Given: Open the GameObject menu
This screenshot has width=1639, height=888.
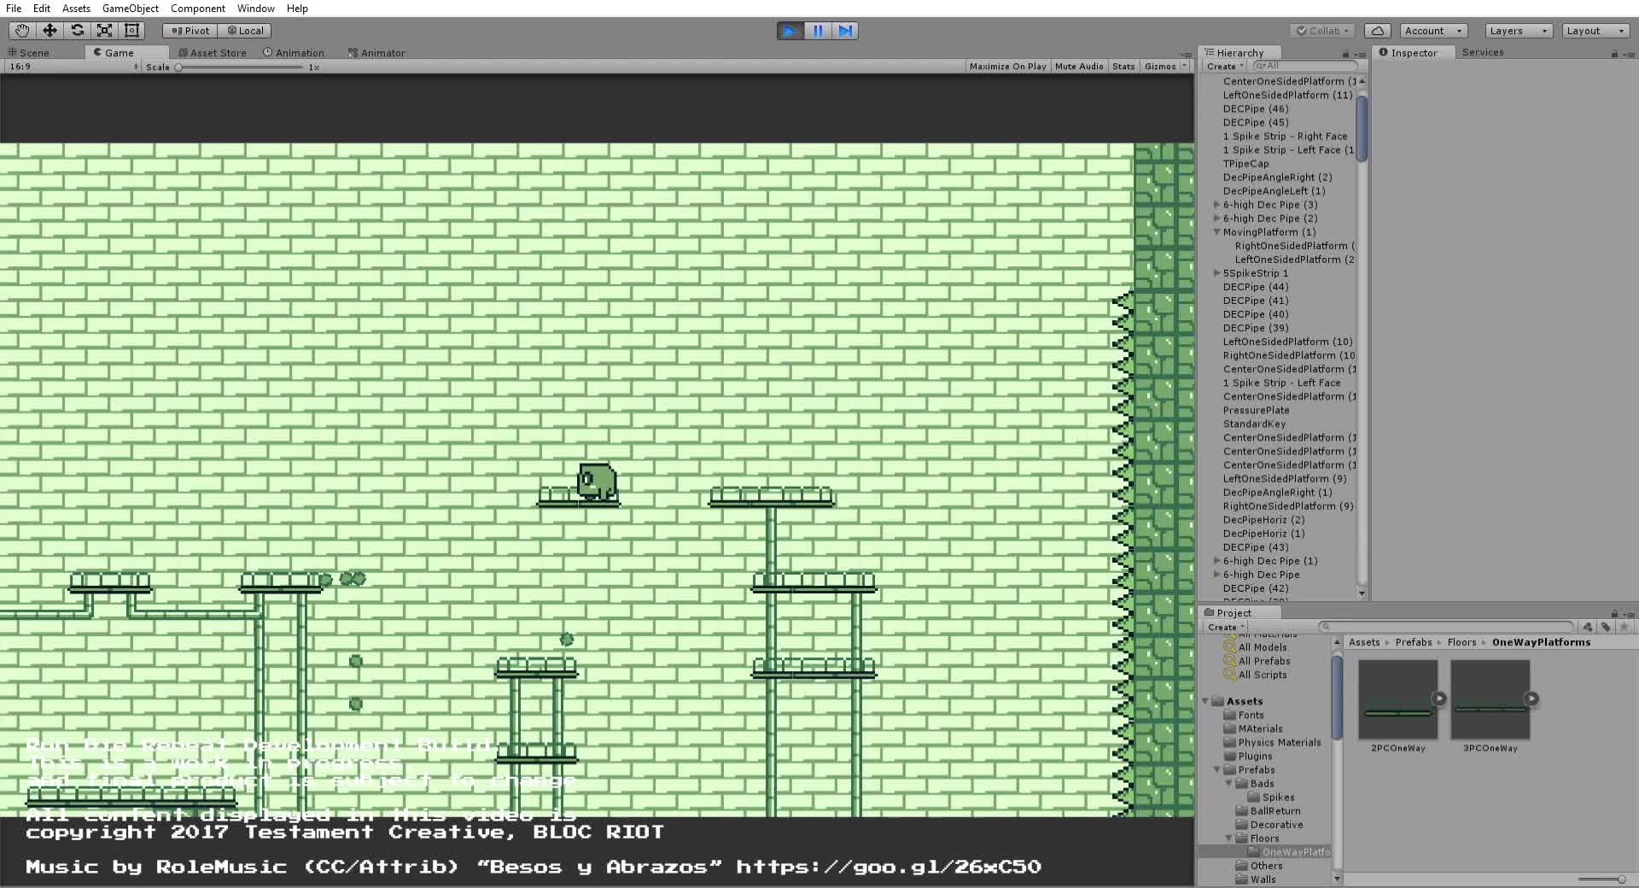Looking at the screenshot, I should click(x=130, y=9).
